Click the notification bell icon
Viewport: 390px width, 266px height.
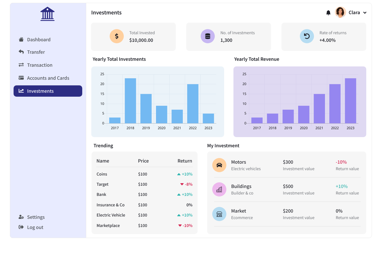tap(328, 12)
